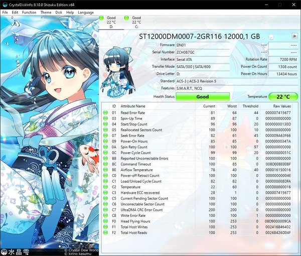Click the status icon for Power-off Retract Count

(105, 176)
